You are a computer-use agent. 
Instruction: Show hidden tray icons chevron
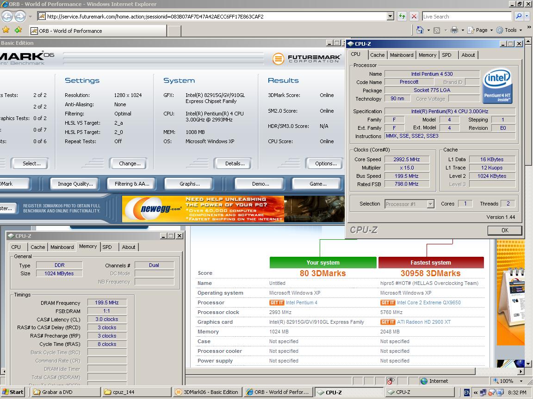(x=476, y=393)
